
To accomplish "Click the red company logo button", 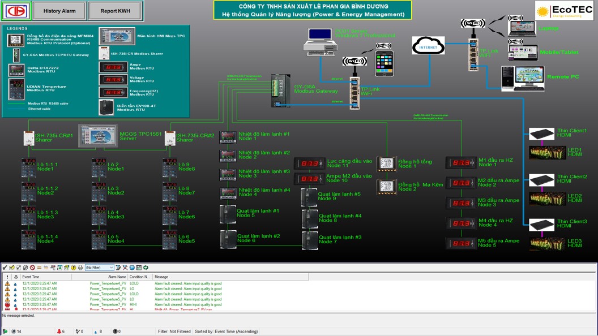I will pos(15,11).
